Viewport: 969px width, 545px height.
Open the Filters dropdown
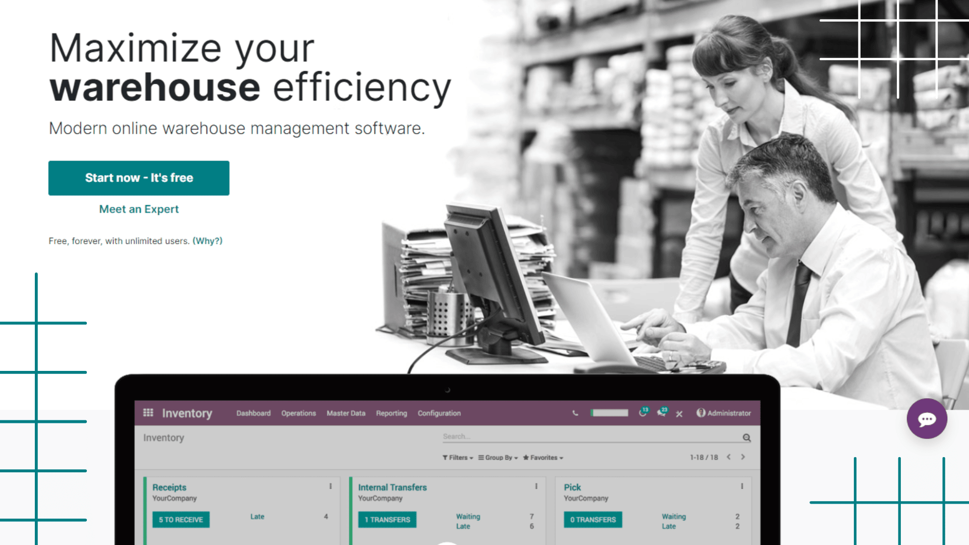point(455,457)
